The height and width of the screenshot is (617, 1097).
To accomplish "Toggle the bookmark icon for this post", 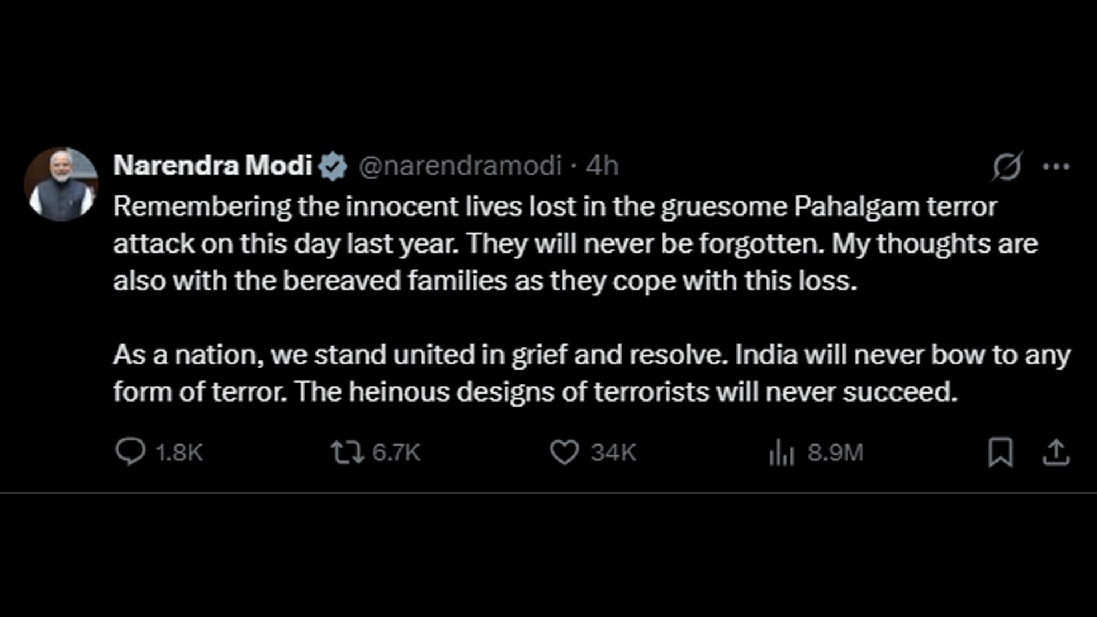I will coord(1000,452).
